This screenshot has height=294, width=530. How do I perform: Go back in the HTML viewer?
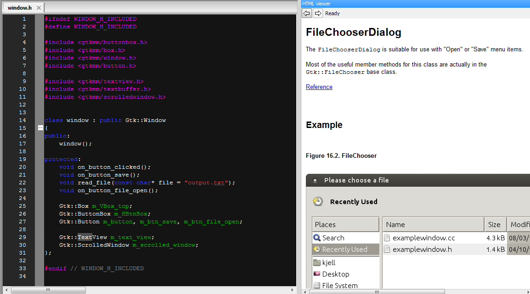coord(307,13)
